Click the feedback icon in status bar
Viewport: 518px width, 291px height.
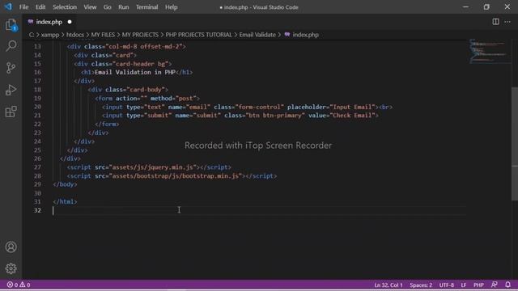click(495, 285)
